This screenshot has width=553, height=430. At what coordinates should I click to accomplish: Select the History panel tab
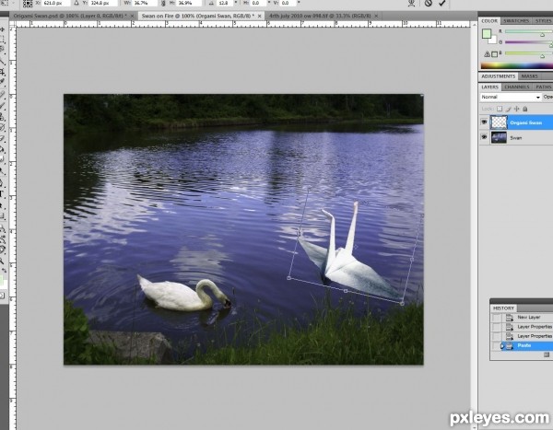coord(503,308)
